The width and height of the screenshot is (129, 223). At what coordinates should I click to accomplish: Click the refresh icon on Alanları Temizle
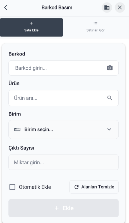point(76,187)
